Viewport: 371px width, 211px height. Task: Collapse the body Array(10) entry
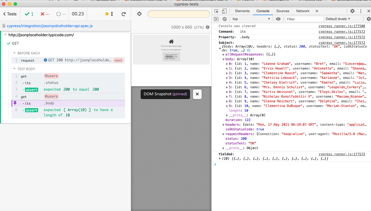tap(223, 59)
